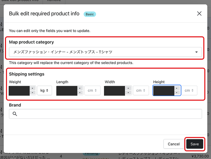Increase Height using the up stepper arrow
Screen dimensions: 211x159
(177, 88)
